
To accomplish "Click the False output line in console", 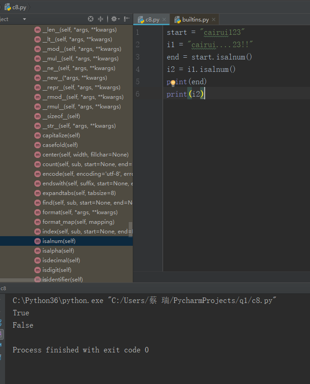I will click(x=23, y=325).
